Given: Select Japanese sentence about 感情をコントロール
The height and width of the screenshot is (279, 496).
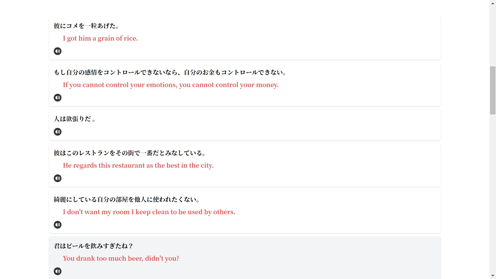Looking at the screenshot, I should coord(170,72).
